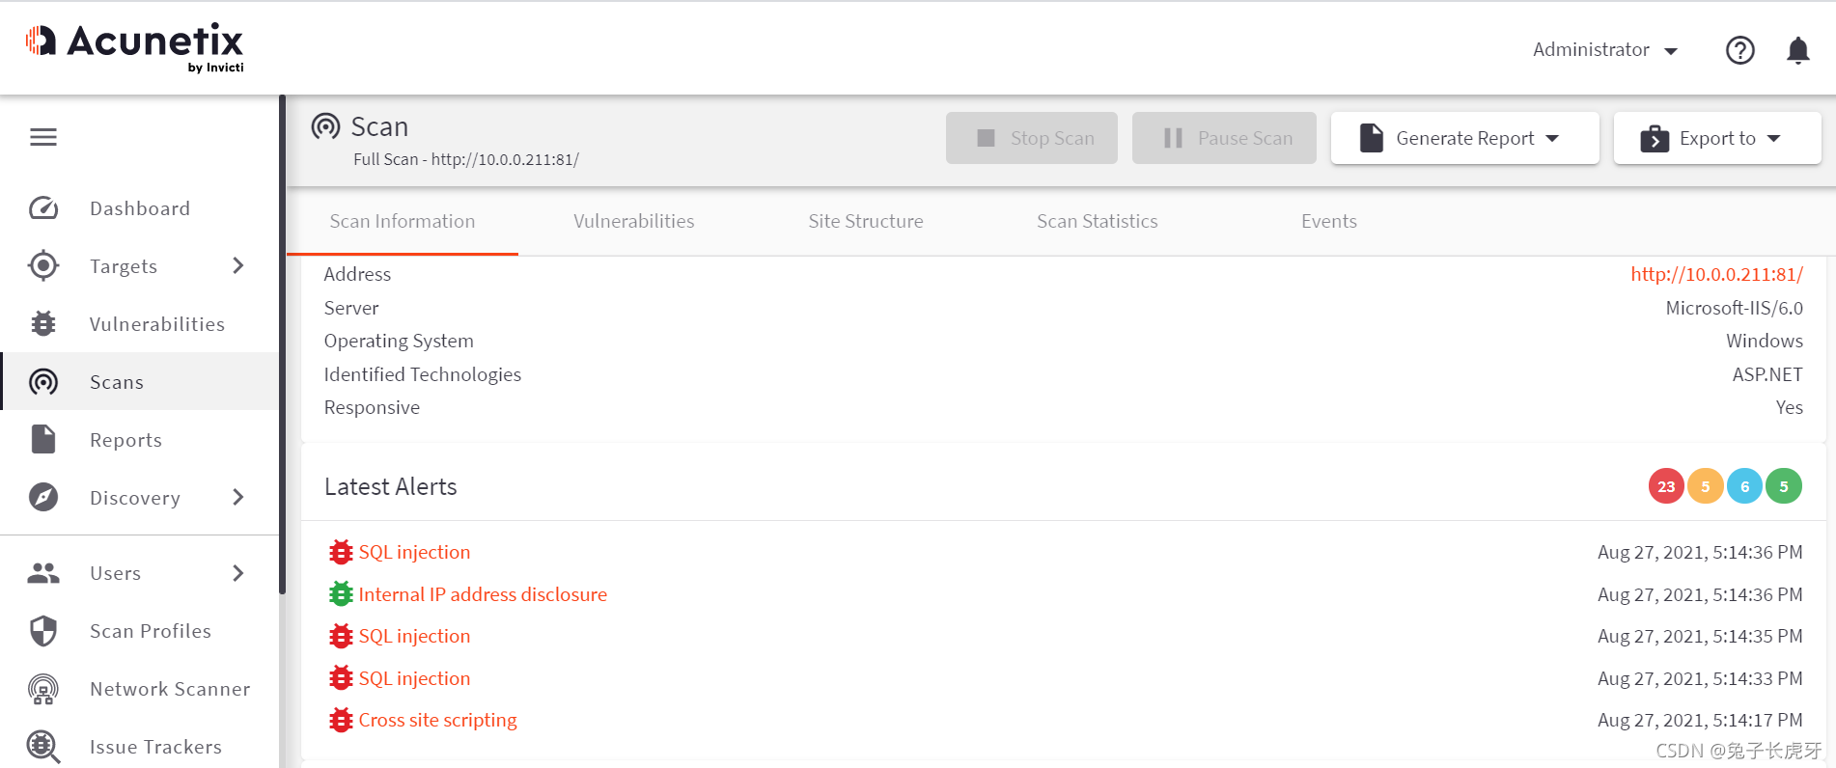Open notifications bell icon
Image resolution: width=1836 pixels, height=768 pixels.
point(1797,50)
